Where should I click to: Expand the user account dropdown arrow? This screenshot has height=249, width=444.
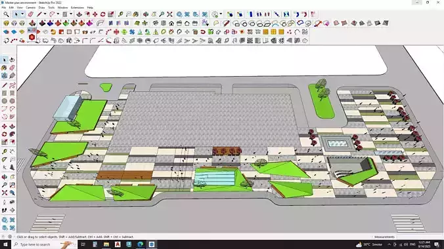click(x=221, y=14)
